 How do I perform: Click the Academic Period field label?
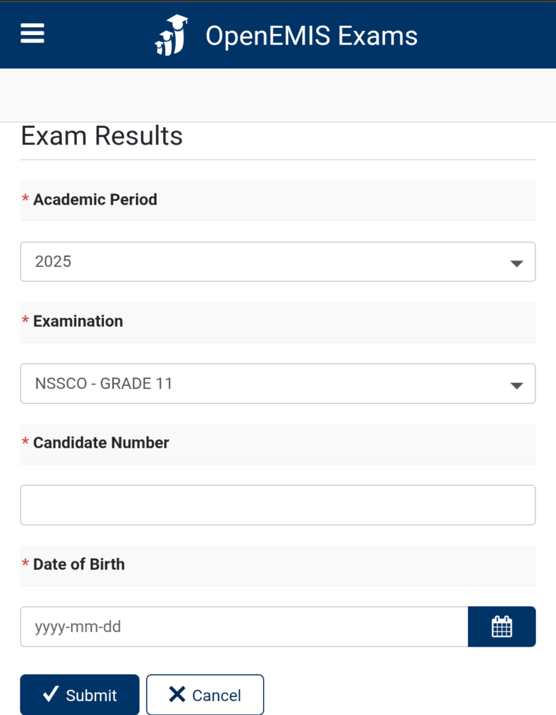point(95,200)
